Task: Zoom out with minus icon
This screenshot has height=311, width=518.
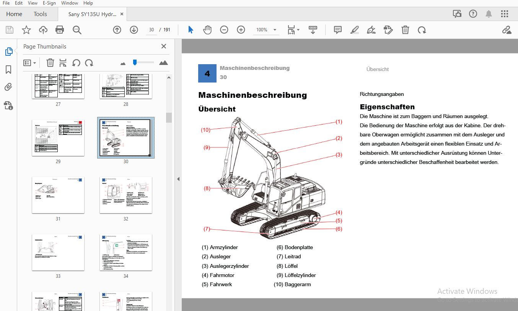Action: click(x=224, y=30)
